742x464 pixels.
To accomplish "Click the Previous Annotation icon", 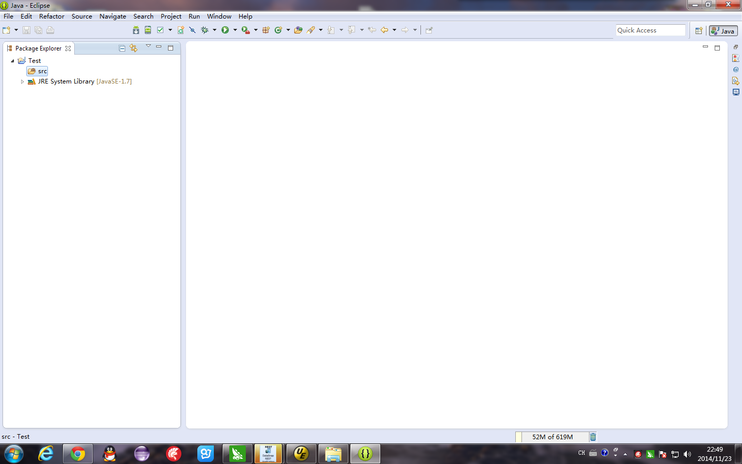I will click(351, 30).
